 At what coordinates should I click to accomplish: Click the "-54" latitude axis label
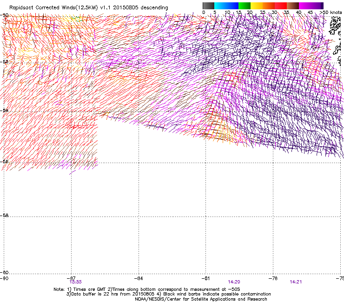click(x=4, y=110)
